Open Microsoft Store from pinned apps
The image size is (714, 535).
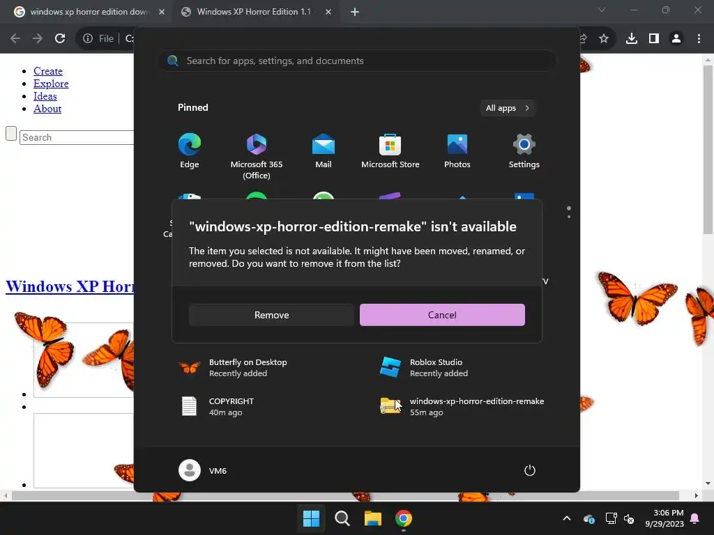pos(390,151)
